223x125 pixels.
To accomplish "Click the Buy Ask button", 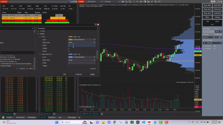I will (x=207, y=9).
